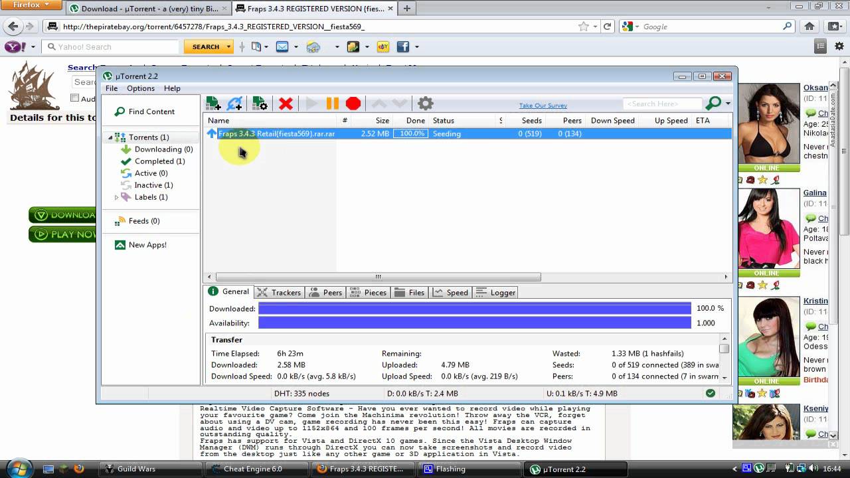Open a new Firefox tab
The image size is (850, 478).
tap(406, 9)
